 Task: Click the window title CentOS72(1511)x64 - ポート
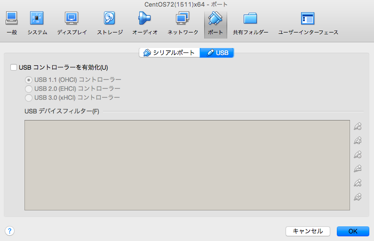[186, 4]
